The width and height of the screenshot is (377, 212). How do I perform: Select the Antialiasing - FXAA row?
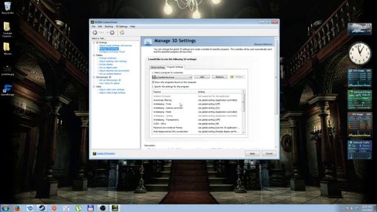[x=197, y=104]
